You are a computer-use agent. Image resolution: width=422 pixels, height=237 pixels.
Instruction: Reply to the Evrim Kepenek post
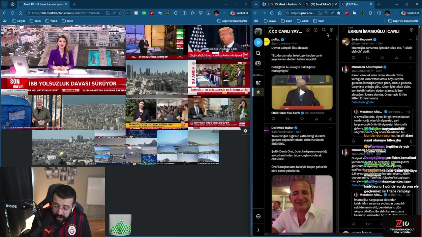coord(353,58)
